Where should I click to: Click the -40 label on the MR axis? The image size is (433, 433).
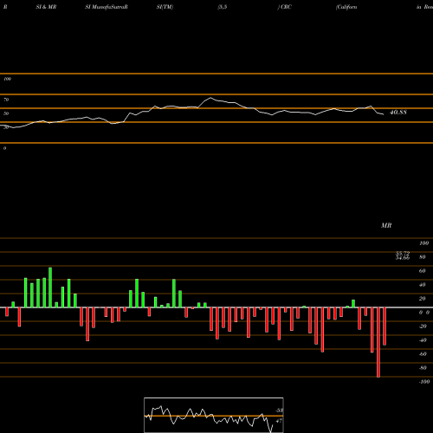(423, 340)
